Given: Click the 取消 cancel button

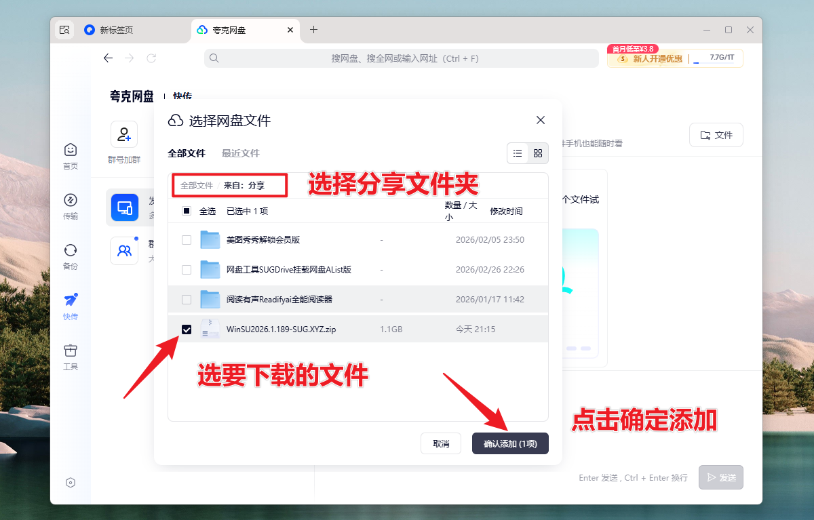Looking at the screenshot, I should tap(441, 443).
